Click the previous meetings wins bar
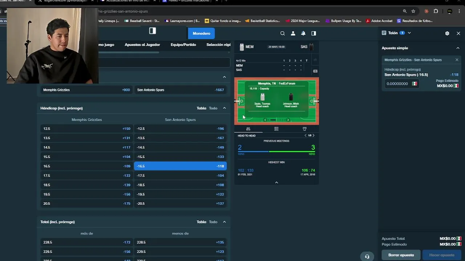Image resolution: width=465 pixels, height=261 pixels. (x=276, y=152)
